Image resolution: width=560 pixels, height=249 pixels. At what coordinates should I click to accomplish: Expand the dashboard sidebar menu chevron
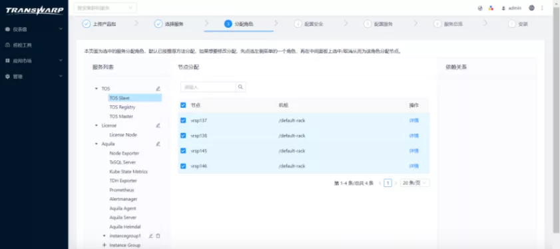(x=61, y=29)
